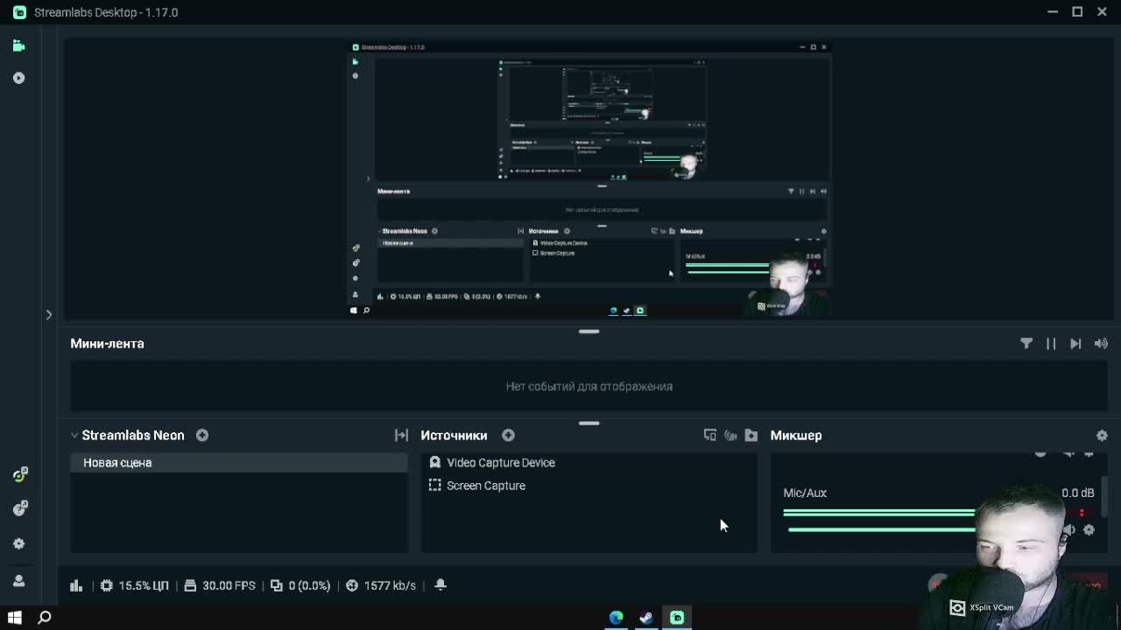Open the Editor from the left sidebar
Viewport: 1121px width, 630px height.
click(18, 45)
